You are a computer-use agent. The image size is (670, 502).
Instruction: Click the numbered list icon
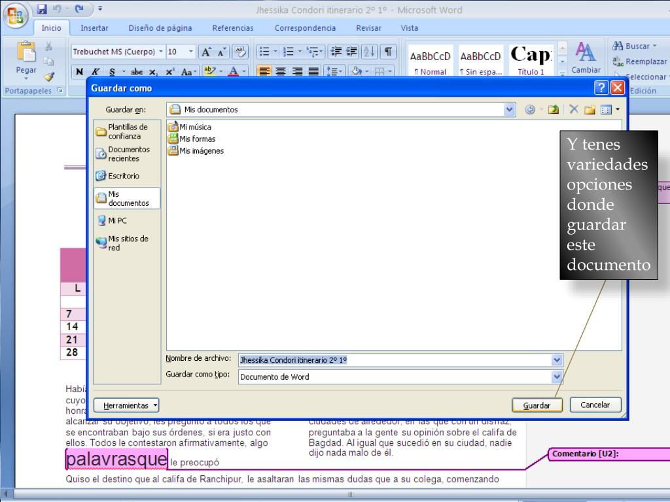(x=289, y=52)
